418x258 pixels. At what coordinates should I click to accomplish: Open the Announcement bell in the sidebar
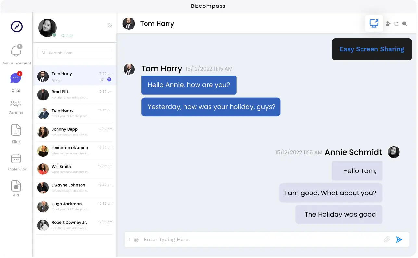point(16,51)
